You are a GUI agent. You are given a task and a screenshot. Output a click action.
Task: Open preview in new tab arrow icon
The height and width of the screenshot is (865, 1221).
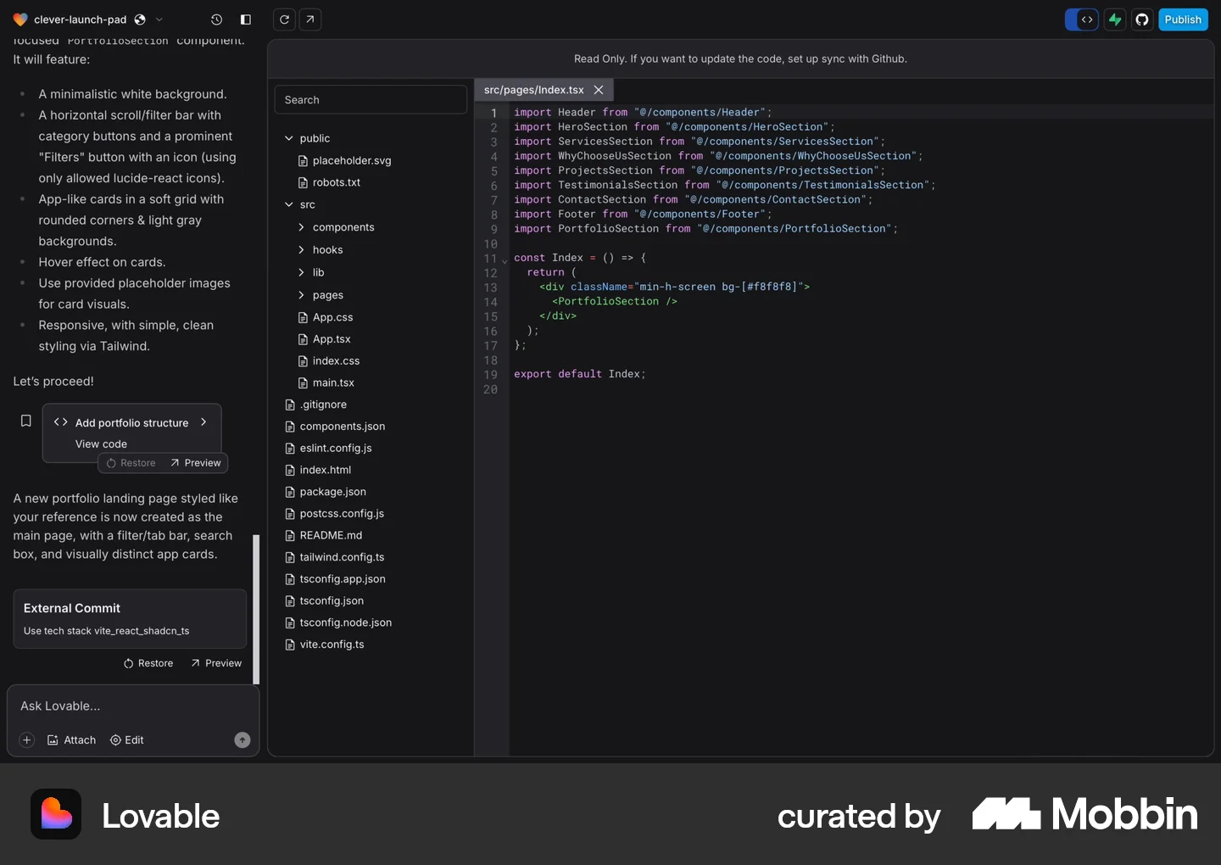[310, 20]
